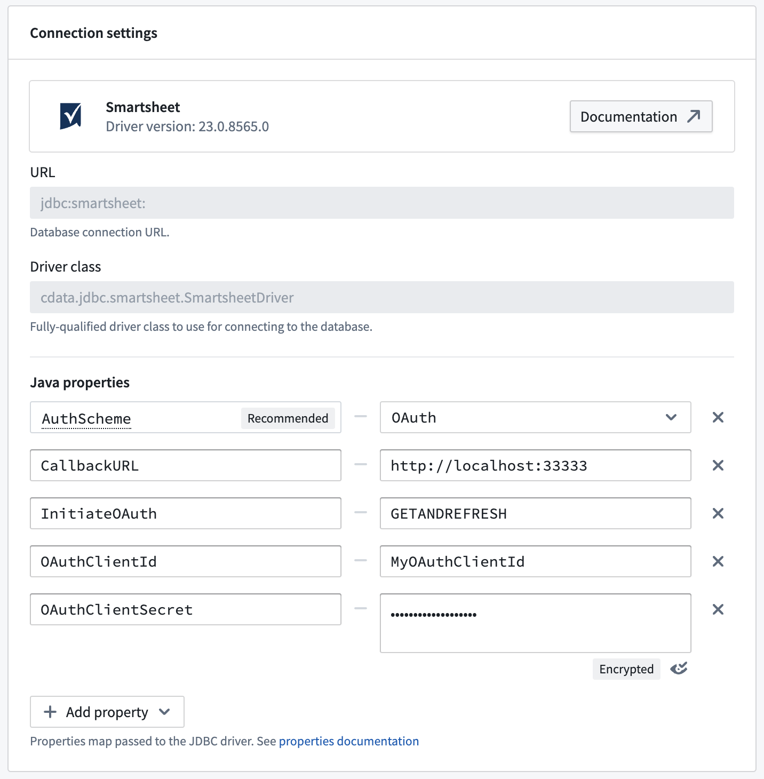Screen dimensions: 764x779
Task: Click the Connection settings heading
Action: 93,33
